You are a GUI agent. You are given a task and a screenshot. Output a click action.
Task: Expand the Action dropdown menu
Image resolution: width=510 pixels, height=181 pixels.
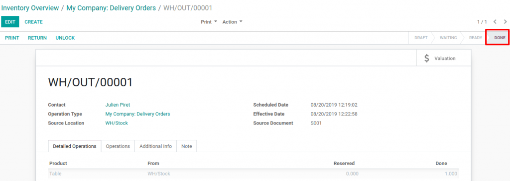[232, 22]
